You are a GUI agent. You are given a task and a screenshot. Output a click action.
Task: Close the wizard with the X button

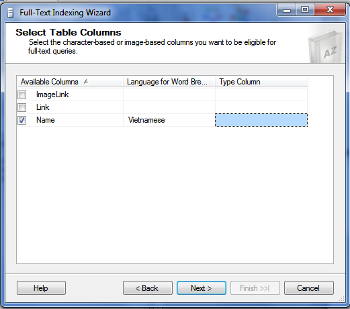point(330,10)
